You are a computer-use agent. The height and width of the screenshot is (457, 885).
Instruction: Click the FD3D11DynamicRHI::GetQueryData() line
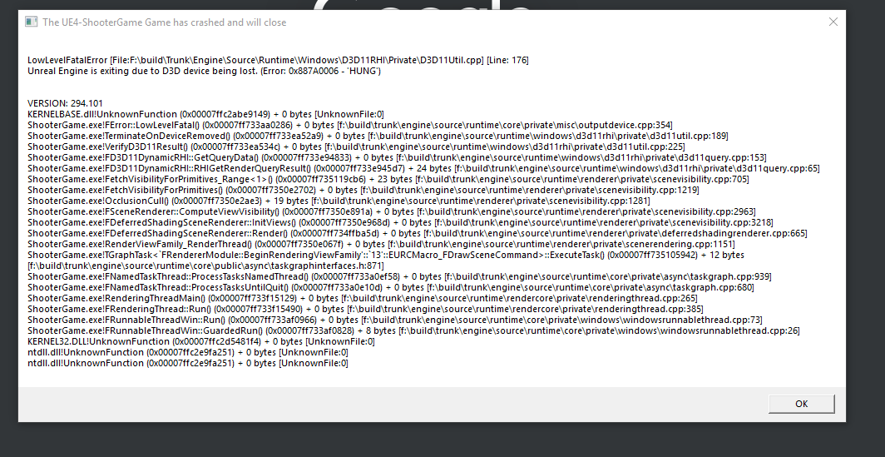pyautogui.click(x=397, y=157)
